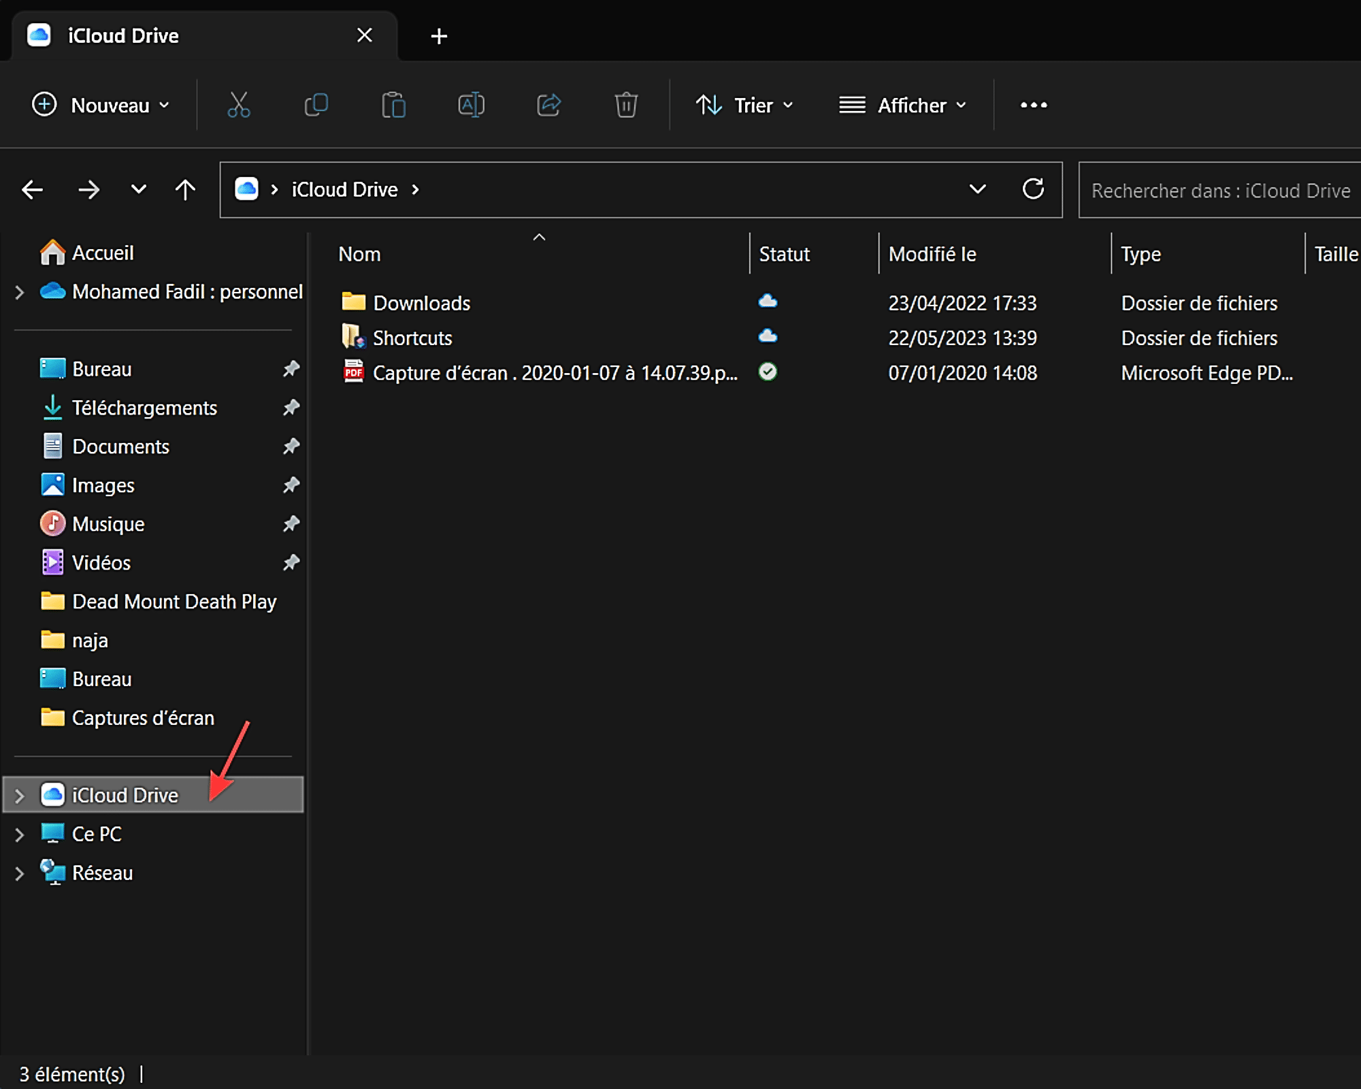
Task: Click chevron after iCloud Drive in path
Action: [x=415, y=190]
